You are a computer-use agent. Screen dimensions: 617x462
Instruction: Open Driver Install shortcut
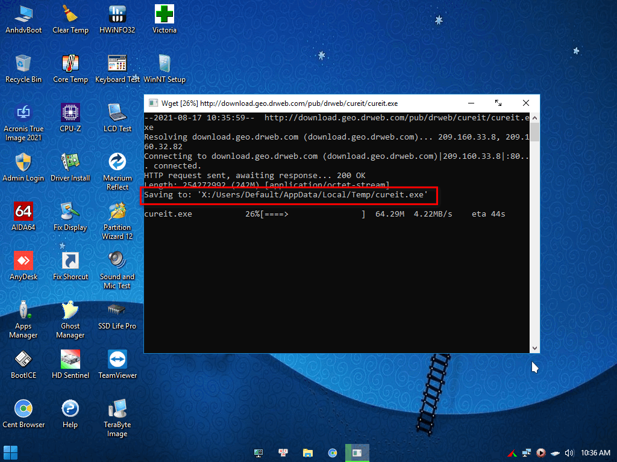click(70, 167)
